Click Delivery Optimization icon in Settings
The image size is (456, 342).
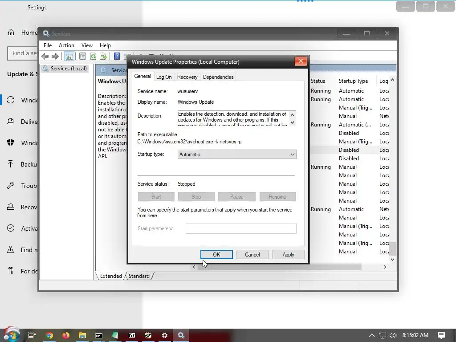click(11, 121)
